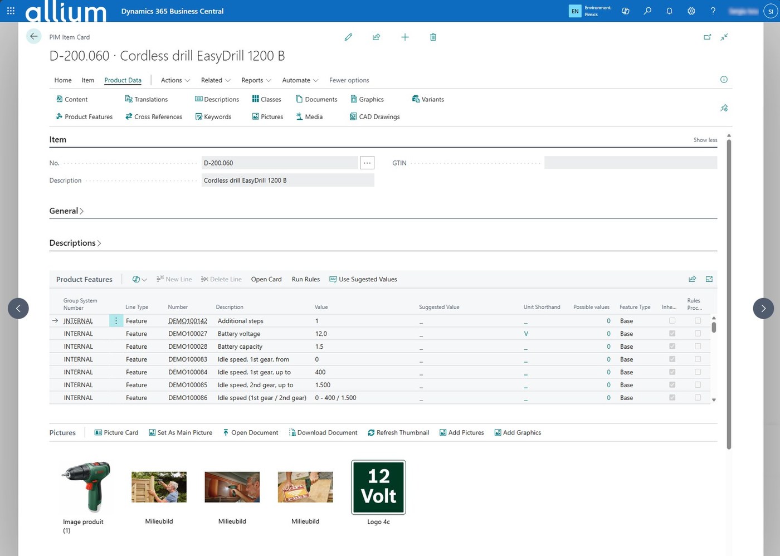The width and height of the screenshot is (780, 556).
Task: Open the app launcher grid icon
Action: click(11, 11)
